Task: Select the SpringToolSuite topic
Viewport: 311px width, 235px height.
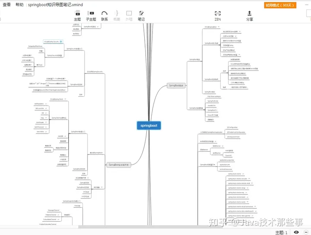Action: [213, 101]
